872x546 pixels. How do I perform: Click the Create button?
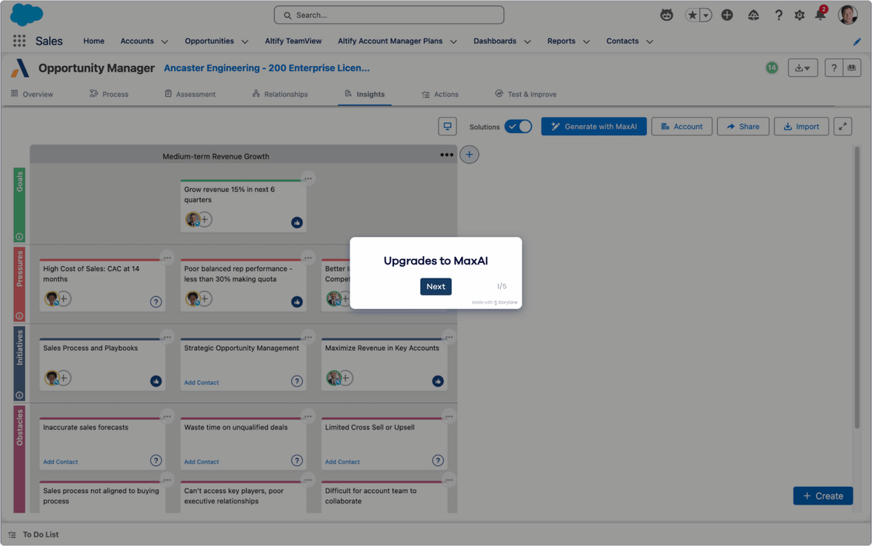[x=822, y=495]
